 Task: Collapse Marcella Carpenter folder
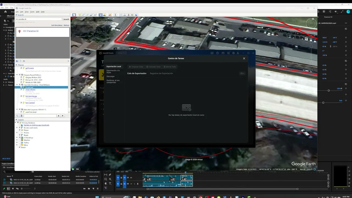click(17, 110)
